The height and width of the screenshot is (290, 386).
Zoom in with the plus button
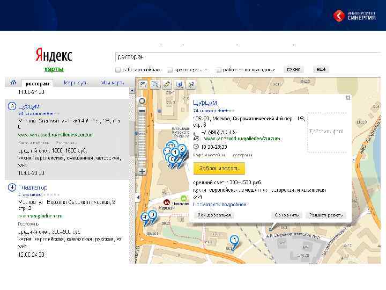[x=142, y=171]
